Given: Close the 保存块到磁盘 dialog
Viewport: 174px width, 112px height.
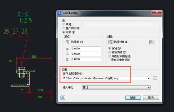Looking at the screenshot, I should (x=157, y=12).
